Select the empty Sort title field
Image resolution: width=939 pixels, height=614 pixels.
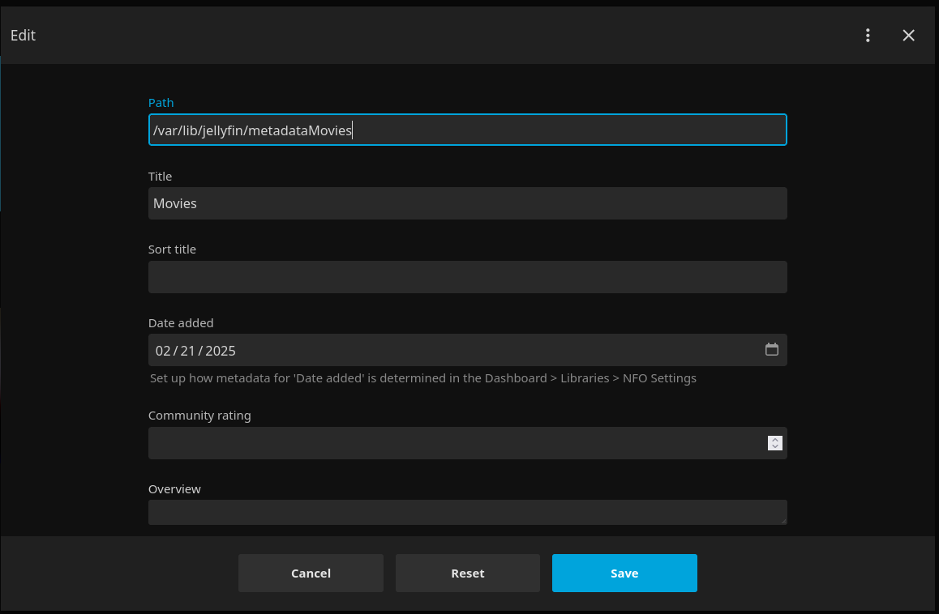tap(467, 277)
